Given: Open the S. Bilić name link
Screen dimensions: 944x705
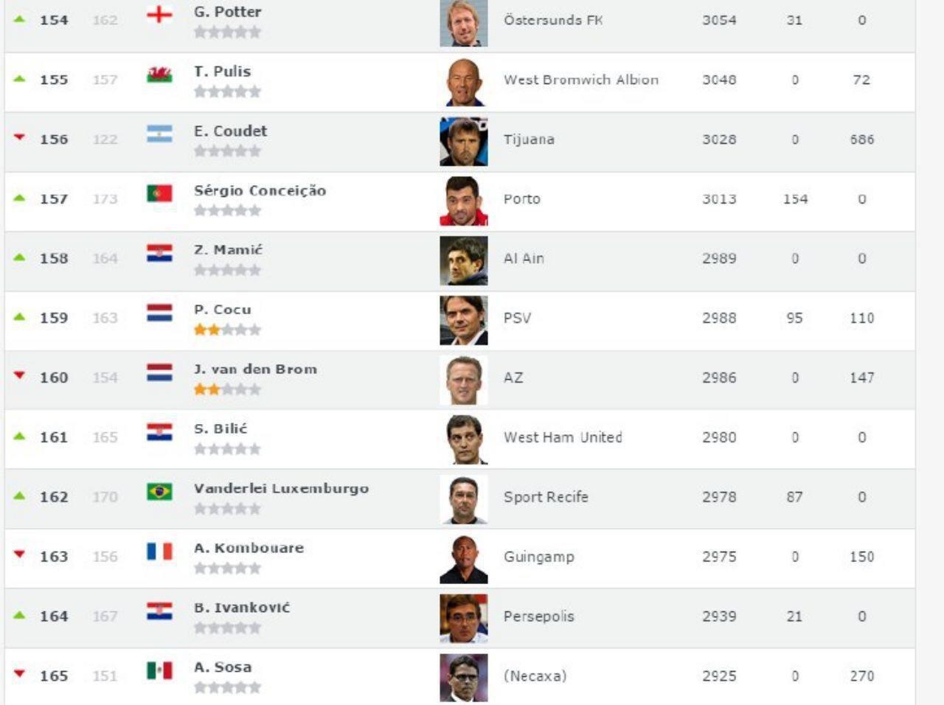Looking at the screenshot, I should click(221, 428).
